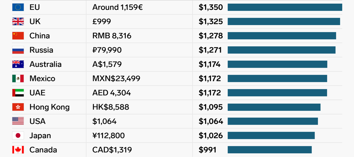354x157 pixels.
Task: Click the USA flag icon
Action: click(18, 121)
